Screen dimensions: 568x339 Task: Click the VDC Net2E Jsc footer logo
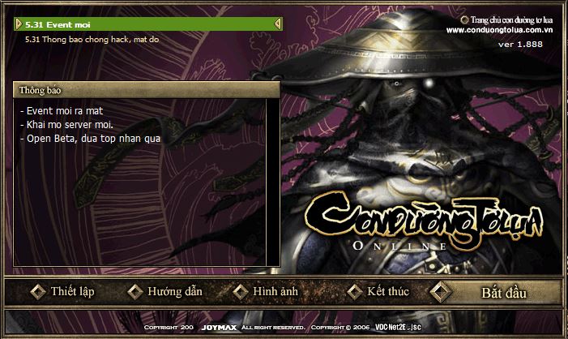pyautogui.click(x=398, y=327)
